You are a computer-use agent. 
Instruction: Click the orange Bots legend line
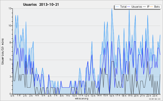(x=152, y=7)
